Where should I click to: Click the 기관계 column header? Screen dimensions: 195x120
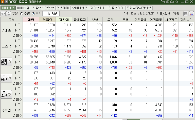pos(64,20)
